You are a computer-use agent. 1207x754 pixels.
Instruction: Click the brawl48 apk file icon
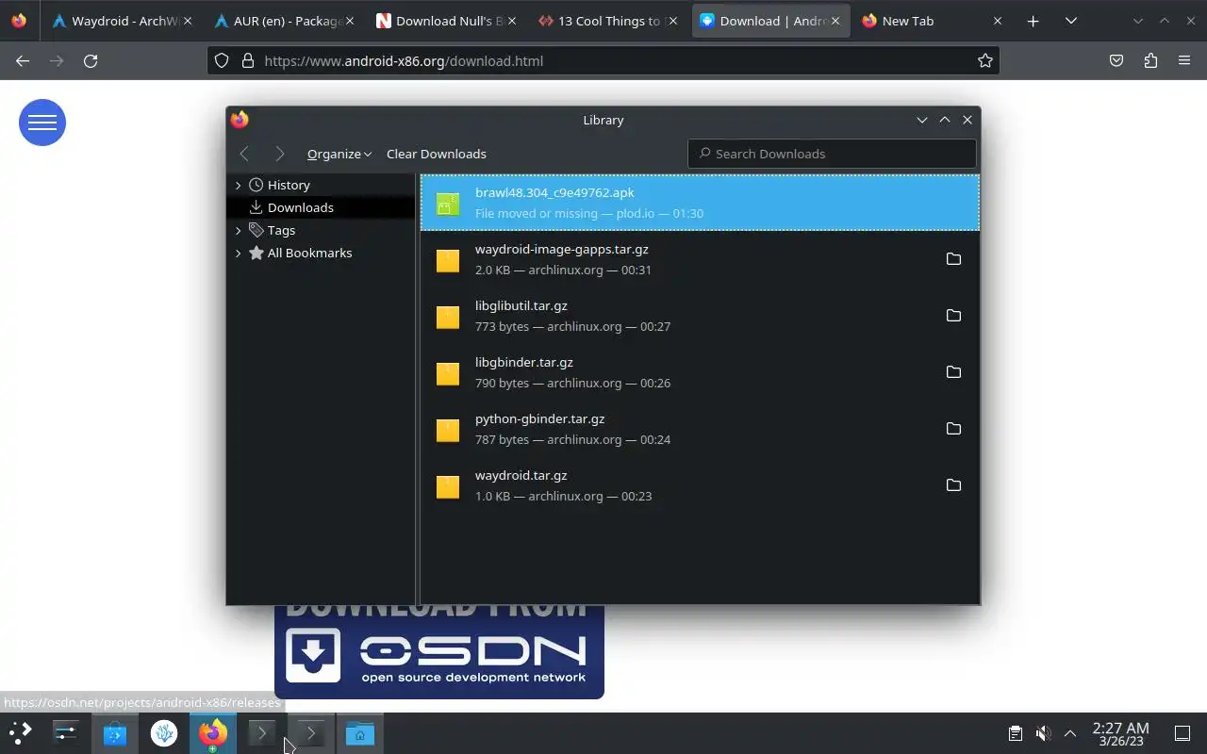point(448,204)
